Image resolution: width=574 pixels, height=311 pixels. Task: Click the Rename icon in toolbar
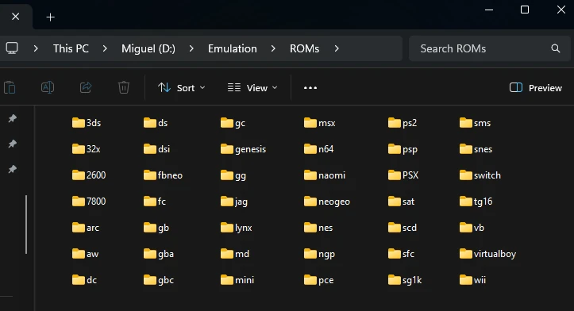point(48,87)
